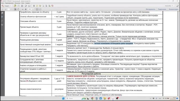The image size is (180, 101).
Task: Open the bookmarks panel in left sidebar
Action: point(2,17)
